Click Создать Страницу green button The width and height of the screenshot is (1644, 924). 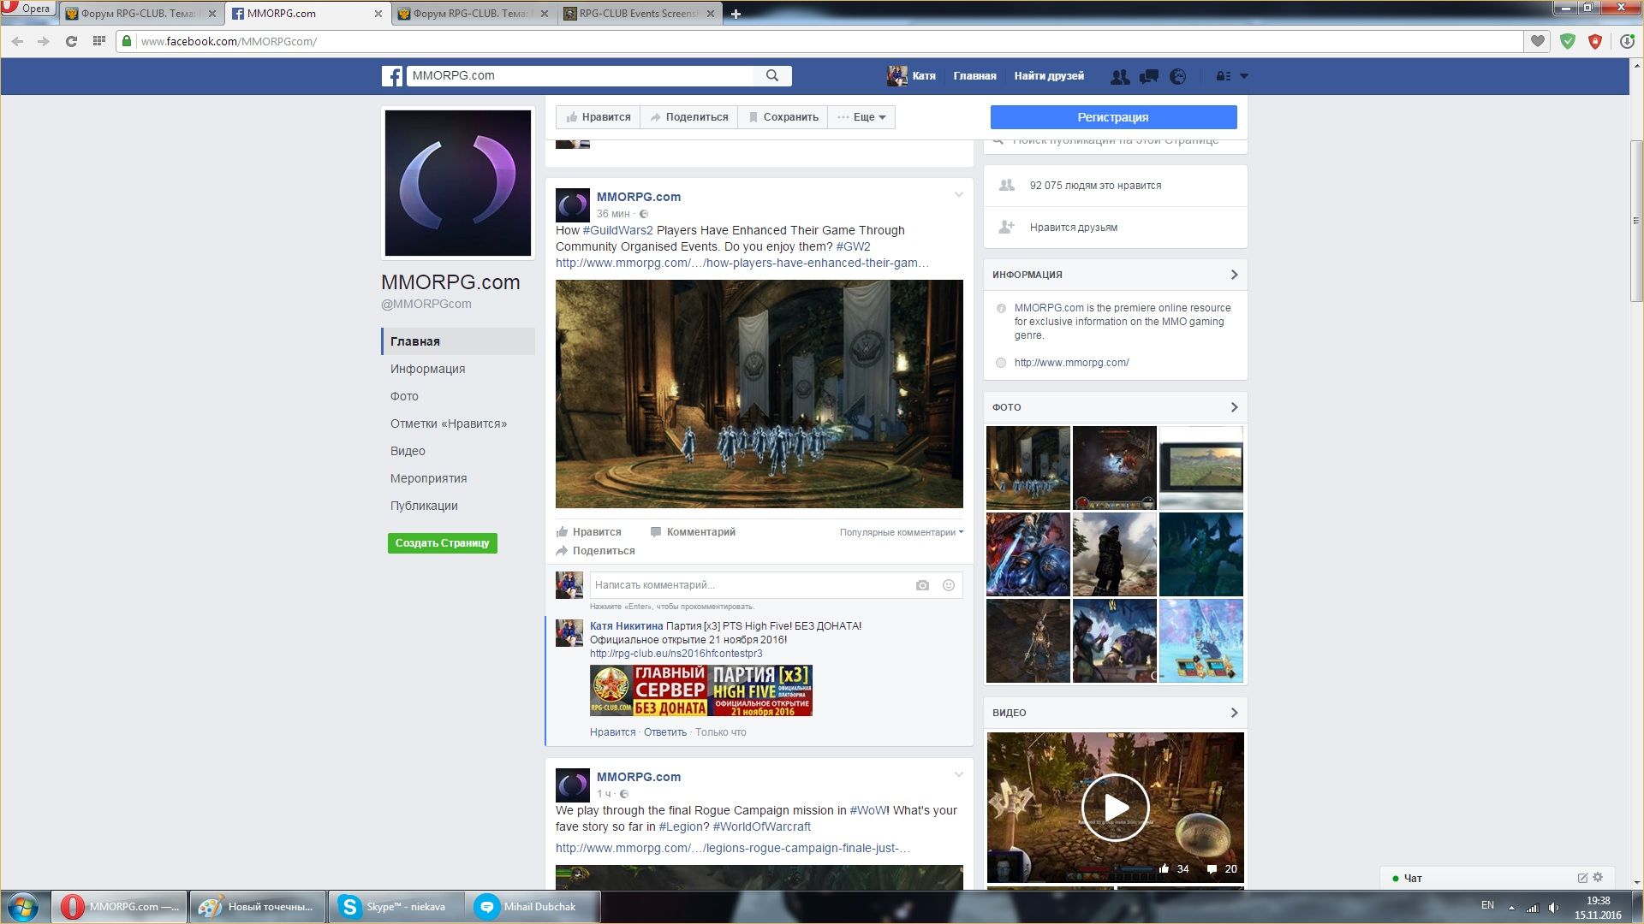pyautogui.click(x=442, y=543)
